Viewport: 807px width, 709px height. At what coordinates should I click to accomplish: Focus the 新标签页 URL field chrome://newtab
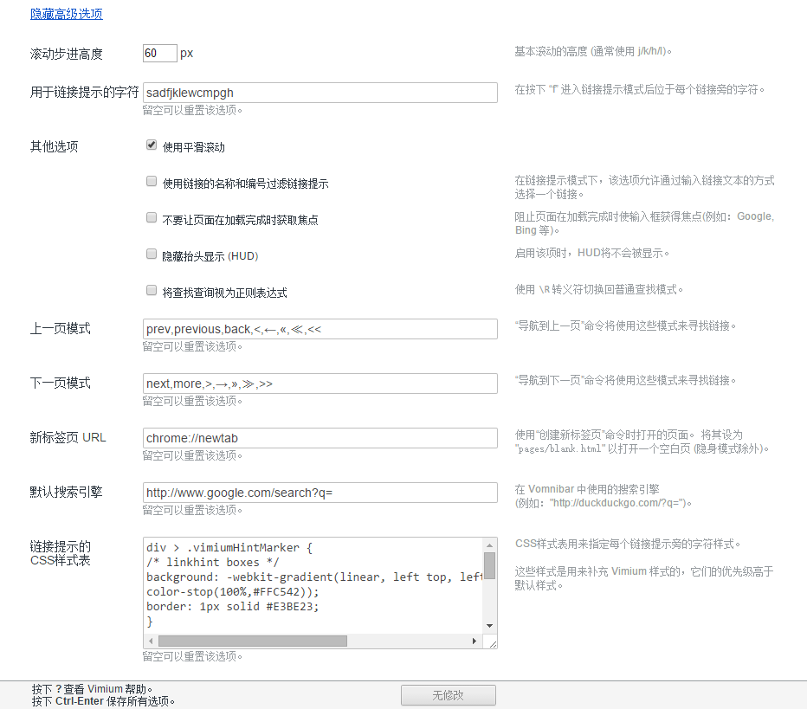click(320, 438)
